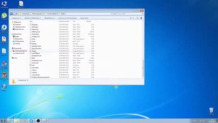Create a folder with Новая папка
The height and width of the screenshot is (123, 218).
coord(84,18)
